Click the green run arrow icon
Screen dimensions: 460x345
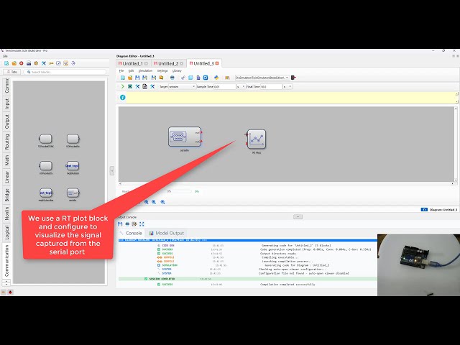pos(123,86)
